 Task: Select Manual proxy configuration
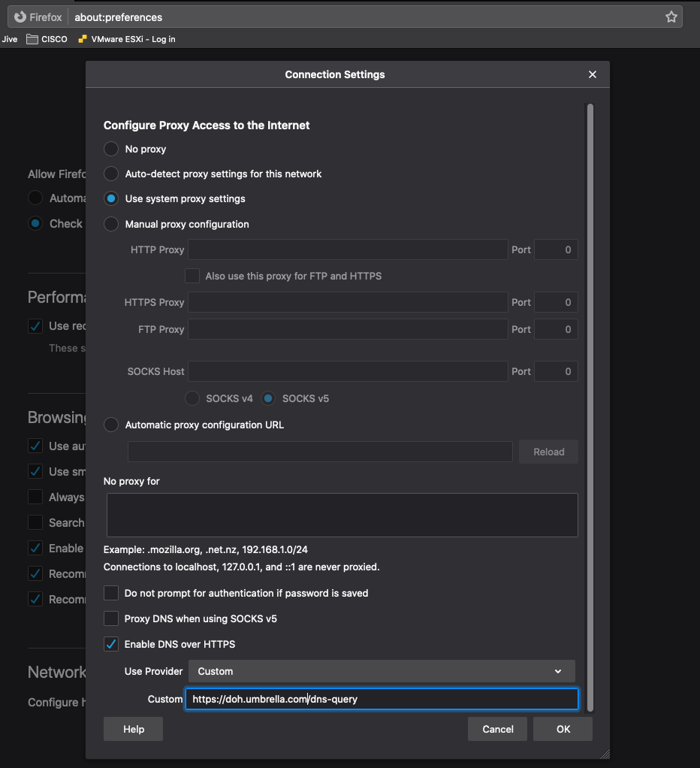111,224
